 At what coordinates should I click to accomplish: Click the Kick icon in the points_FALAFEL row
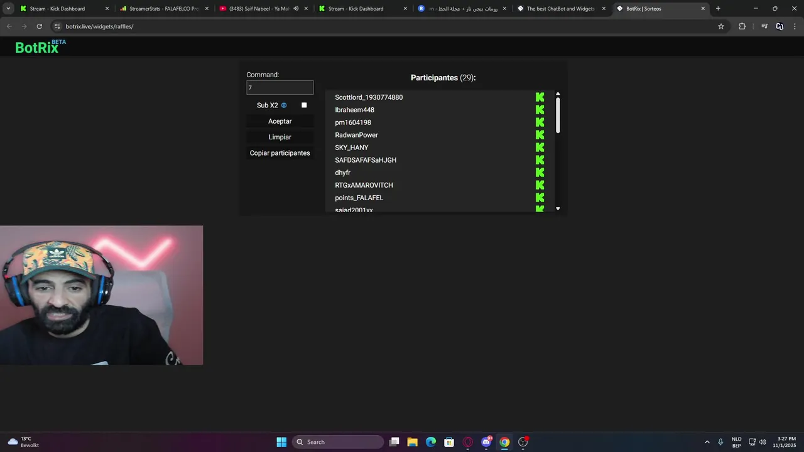click(540, 198)
